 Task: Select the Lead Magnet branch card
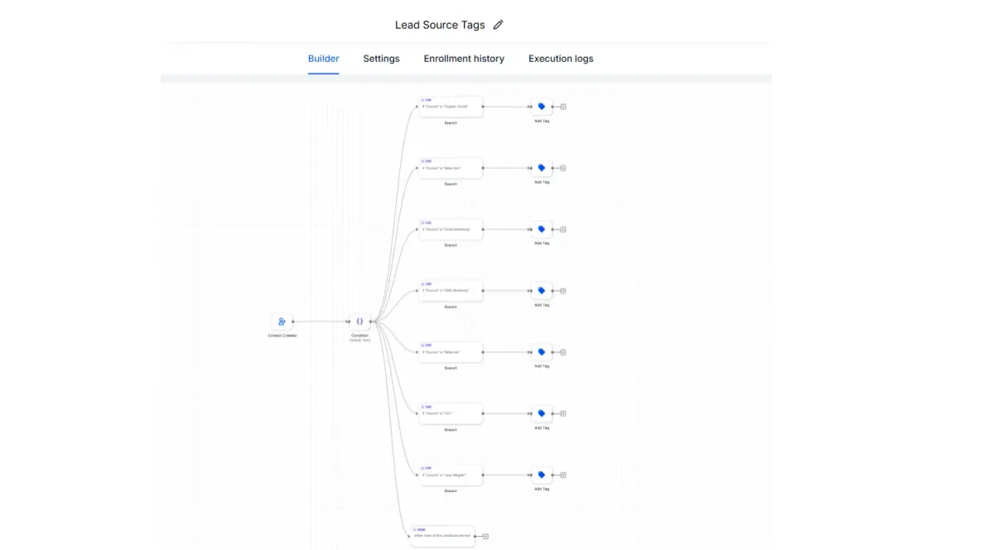(x=451, y=475)
